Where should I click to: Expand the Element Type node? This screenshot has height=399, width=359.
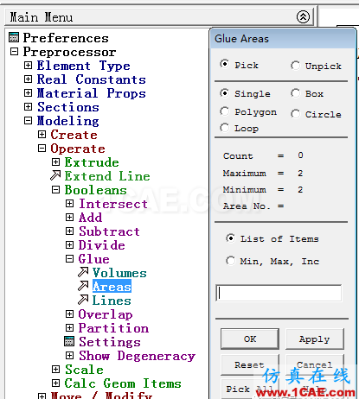(x=28, y=66)
